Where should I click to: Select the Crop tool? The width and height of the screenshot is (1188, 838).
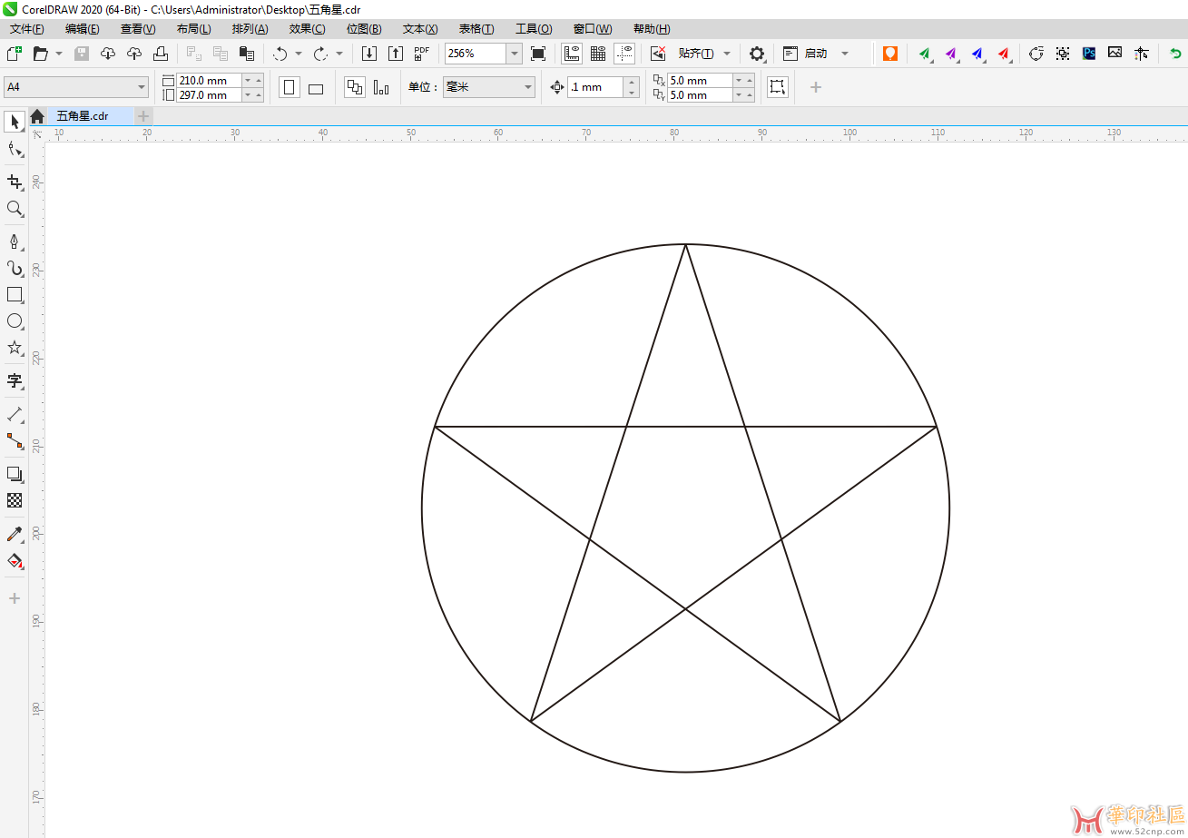pyautogui.click(x=15, y=182)
